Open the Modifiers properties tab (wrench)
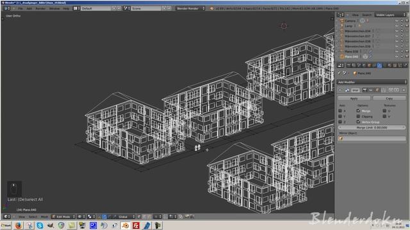The height and width of the screenshot is (230, 410). tap(379, 65)
